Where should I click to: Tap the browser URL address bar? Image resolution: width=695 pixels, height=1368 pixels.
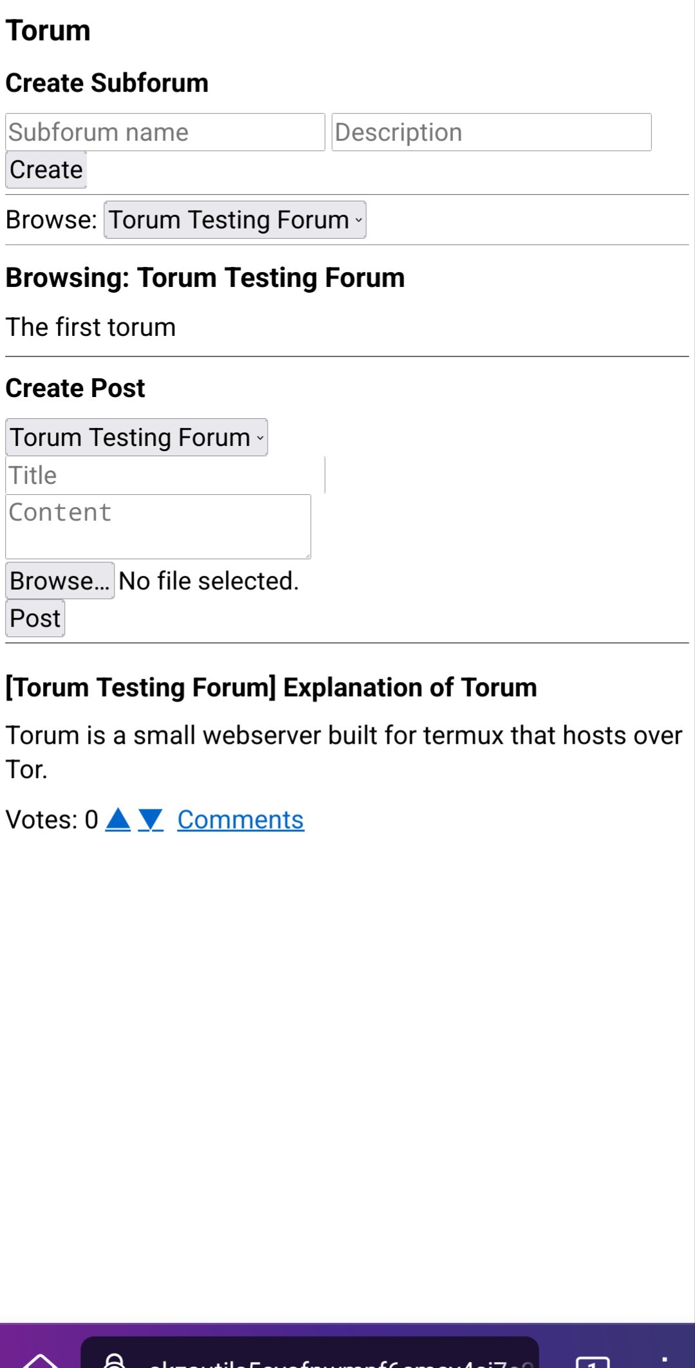point(335,1359)
